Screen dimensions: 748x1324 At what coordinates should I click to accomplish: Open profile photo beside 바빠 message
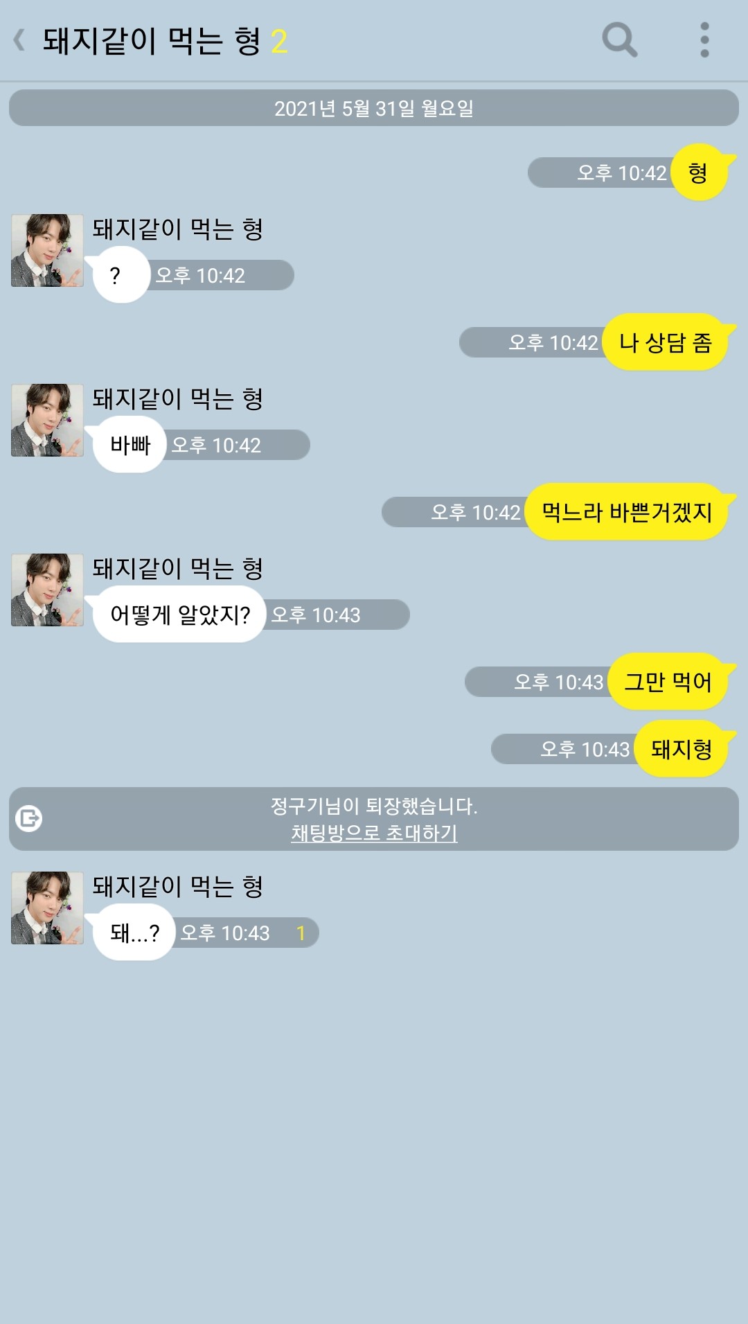[47, 420]
